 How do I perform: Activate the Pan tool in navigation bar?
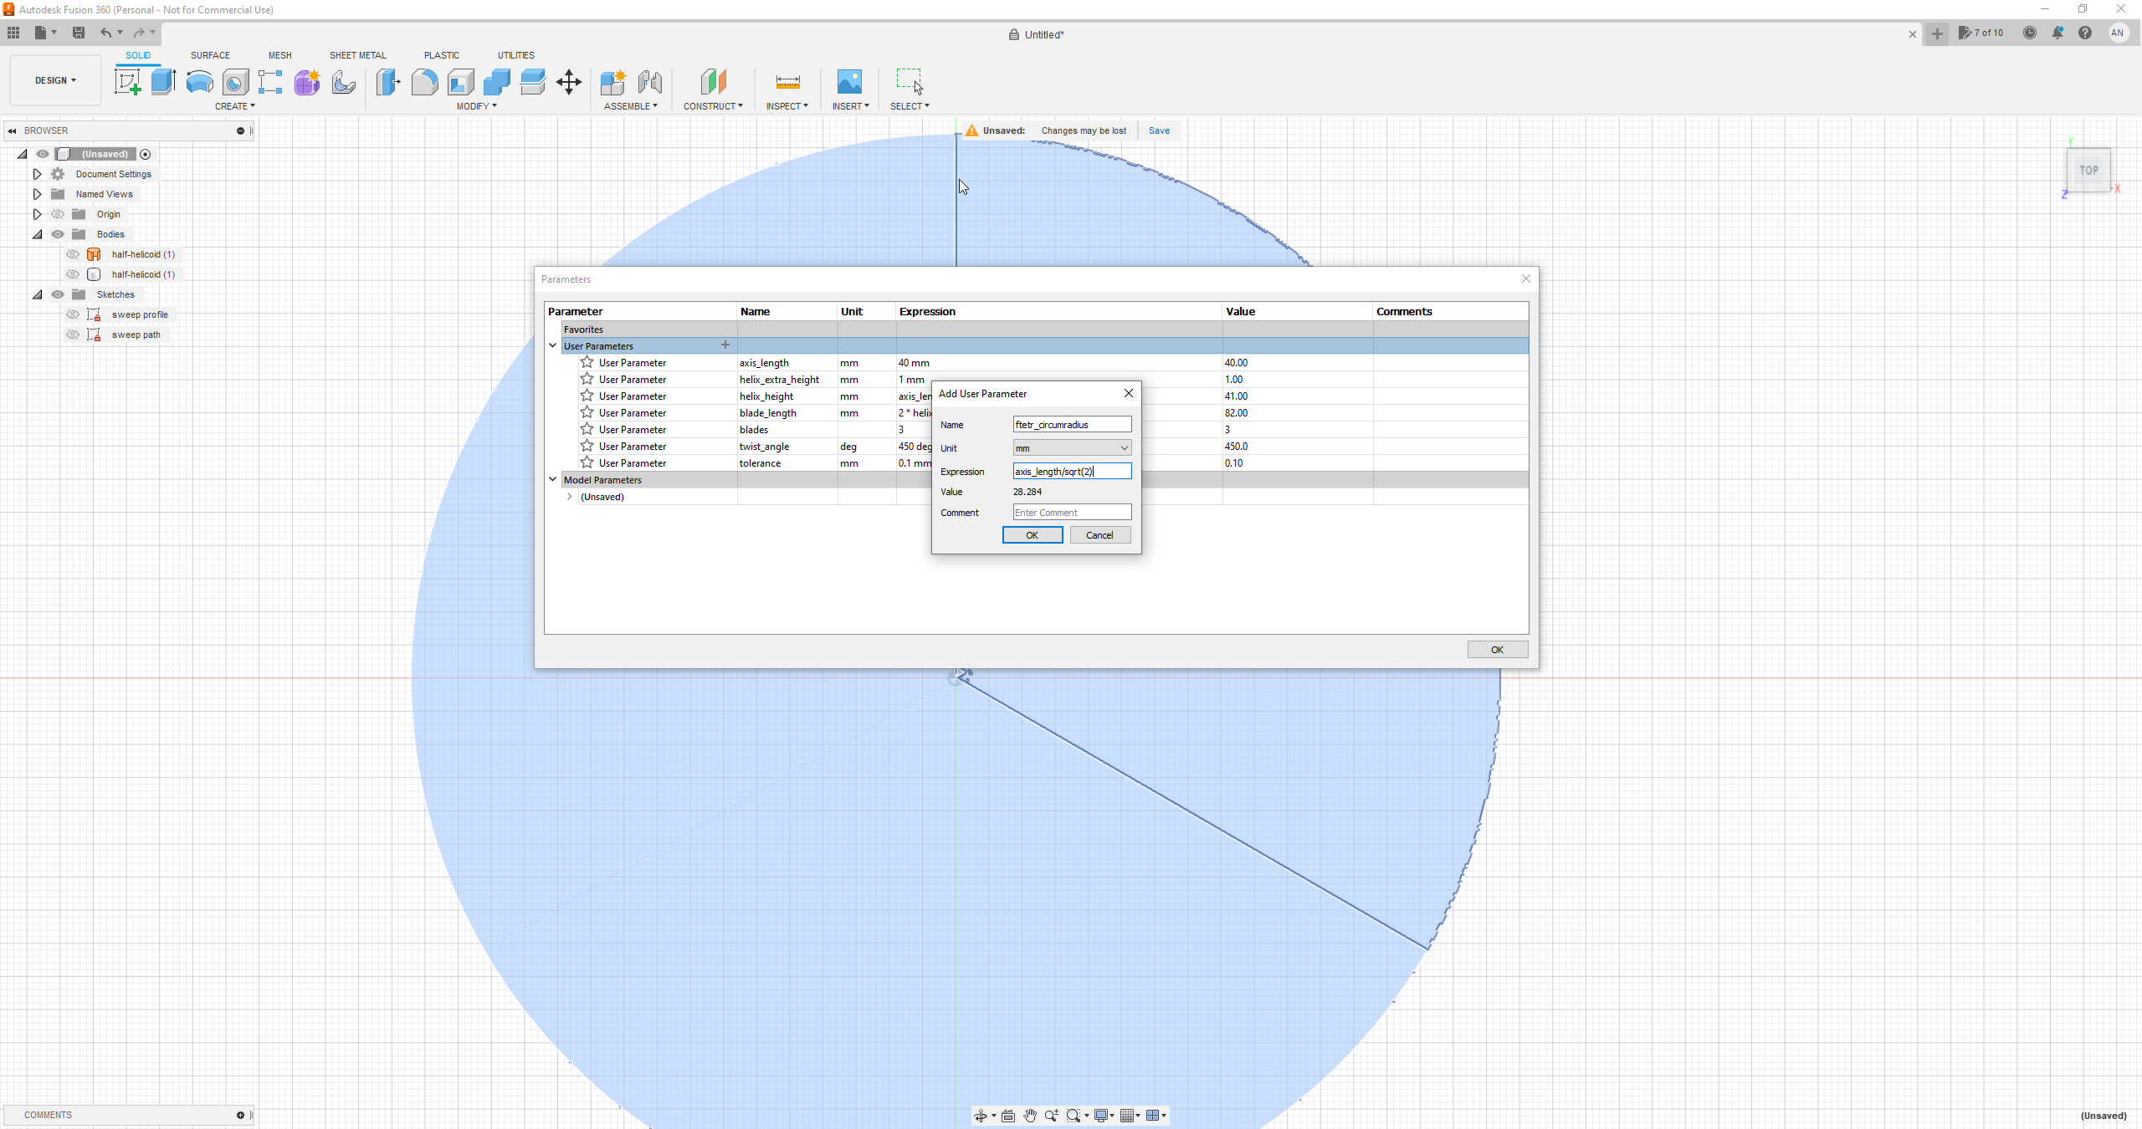tap(1030, 1115)
